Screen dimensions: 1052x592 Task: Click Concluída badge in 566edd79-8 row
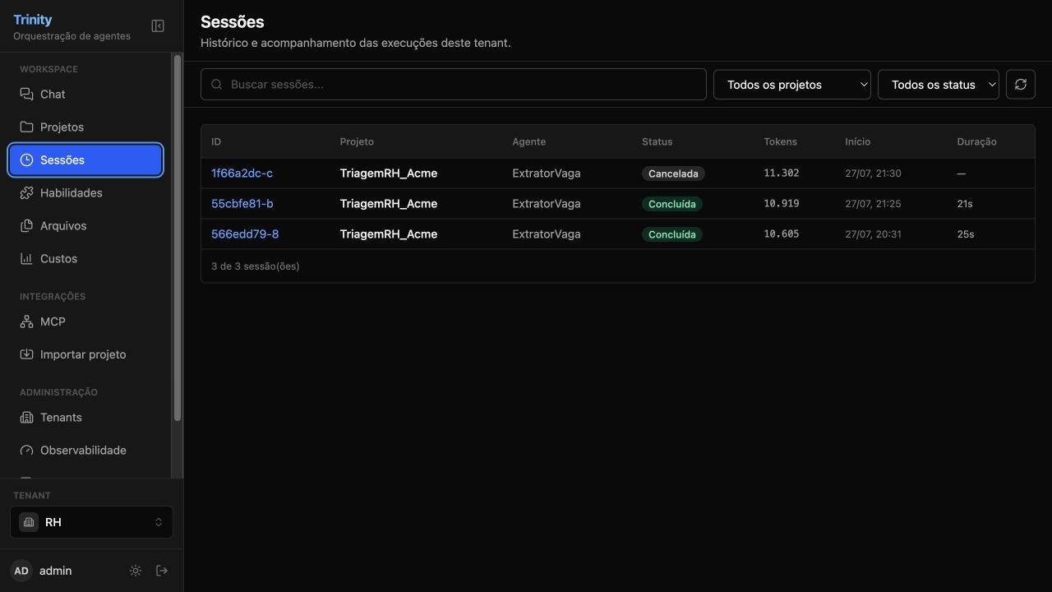[672, 234]
